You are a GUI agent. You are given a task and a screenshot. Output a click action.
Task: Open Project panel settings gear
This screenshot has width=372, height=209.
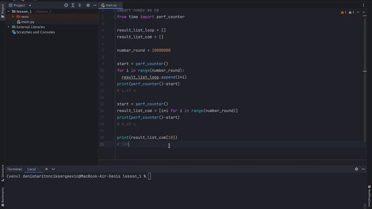(88, 5)
